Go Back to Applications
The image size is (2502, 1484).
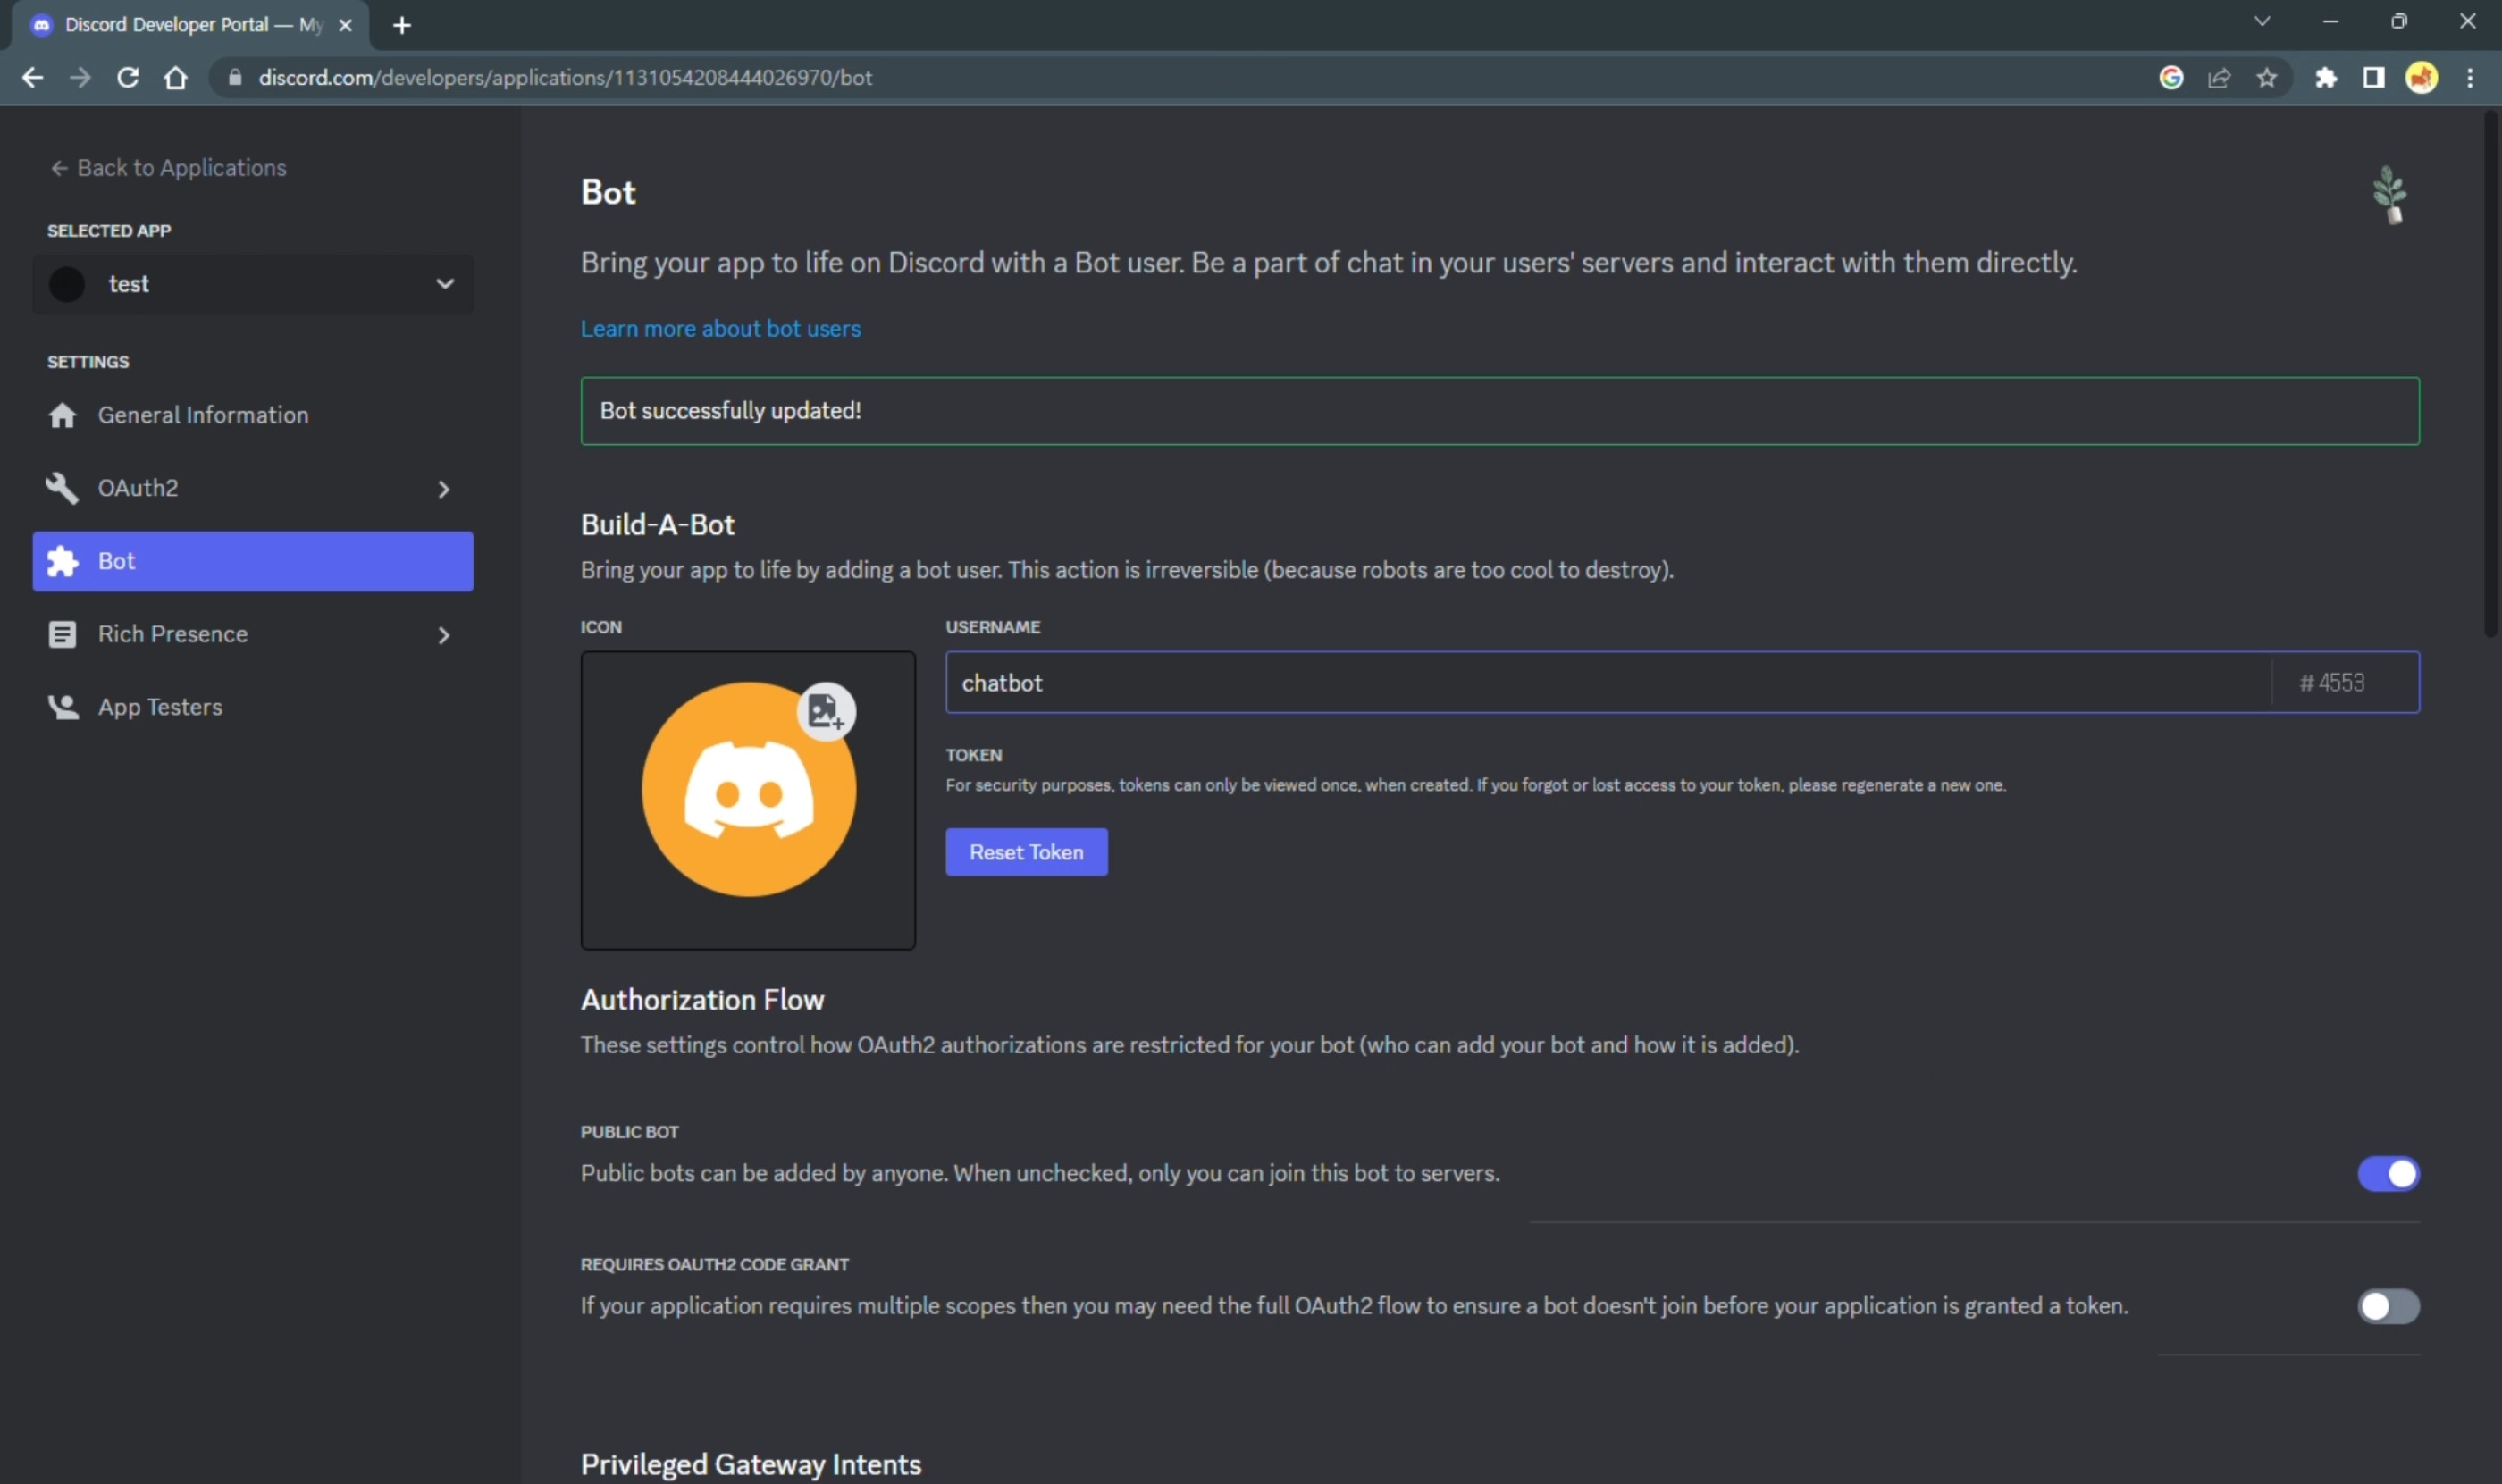point(168,168)
